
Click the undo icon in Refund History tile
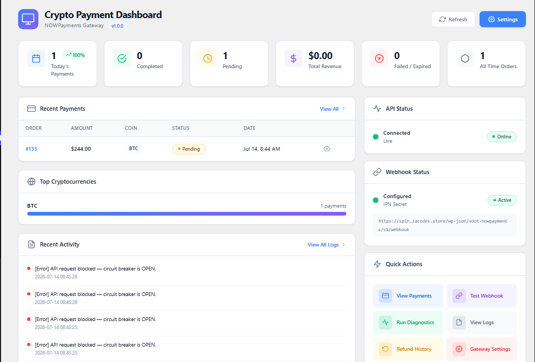tap(385, 349)
